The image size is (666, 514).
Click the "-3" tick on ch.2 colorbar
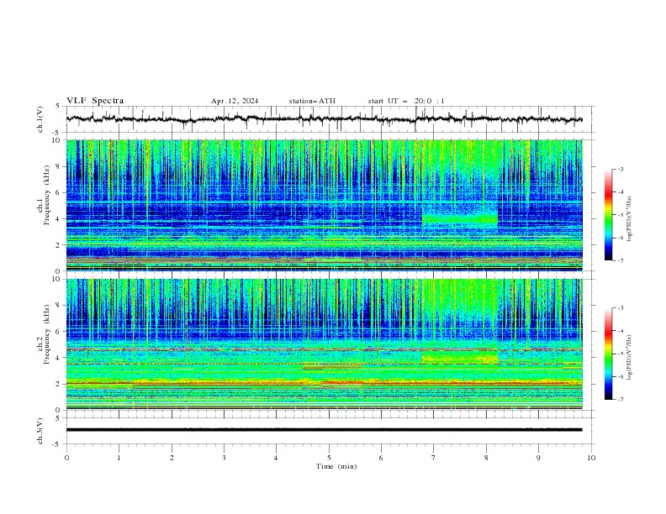(621, 308)
